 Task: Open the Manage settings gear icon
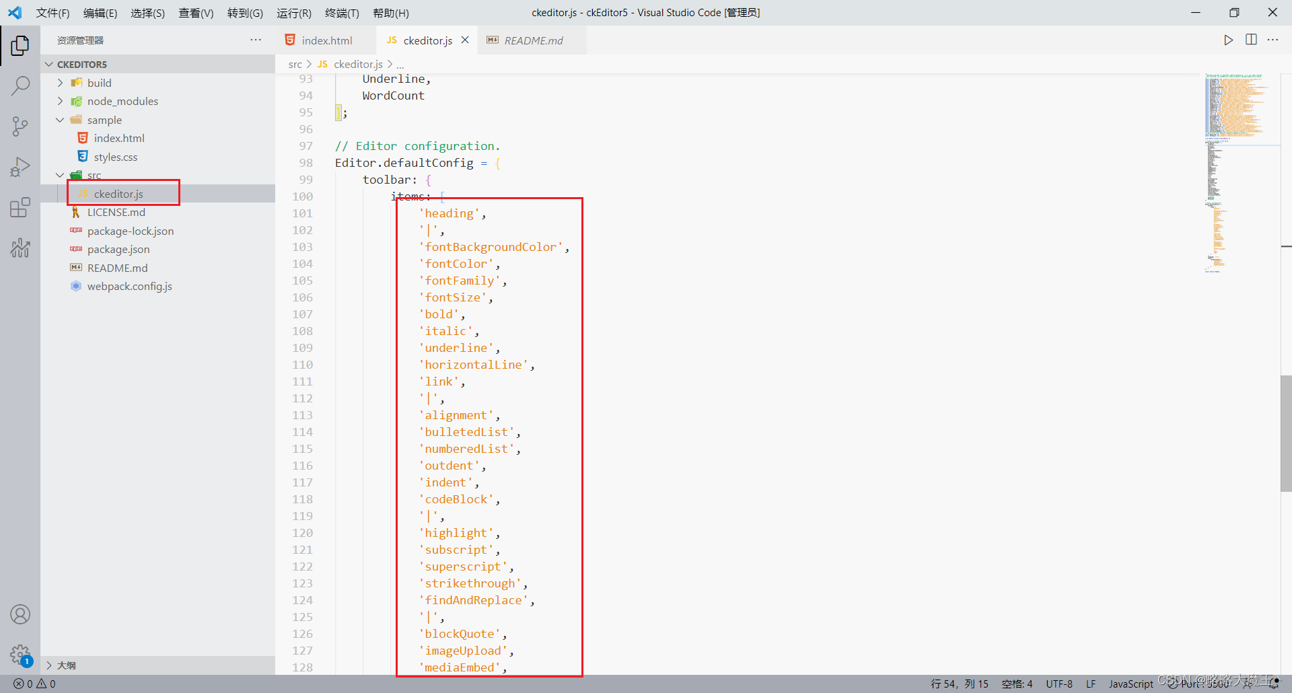pyautogui.click(x=20, y=654)
